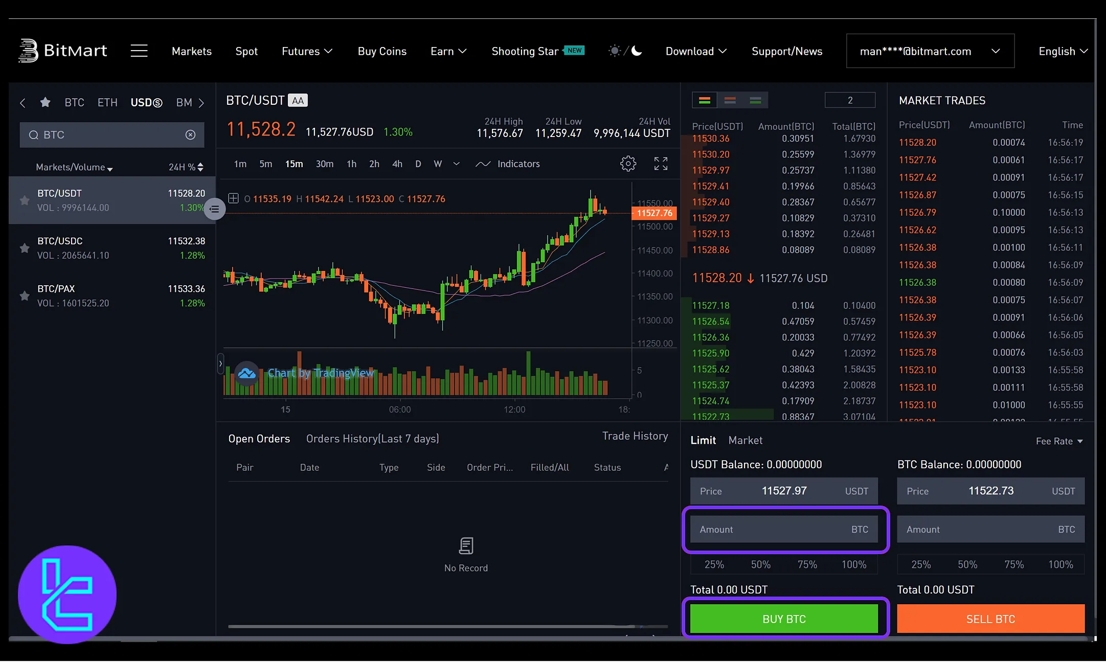This screenshot has height=662, width=1106.
Task: Switch to Limit order tab
Action: 703,440
